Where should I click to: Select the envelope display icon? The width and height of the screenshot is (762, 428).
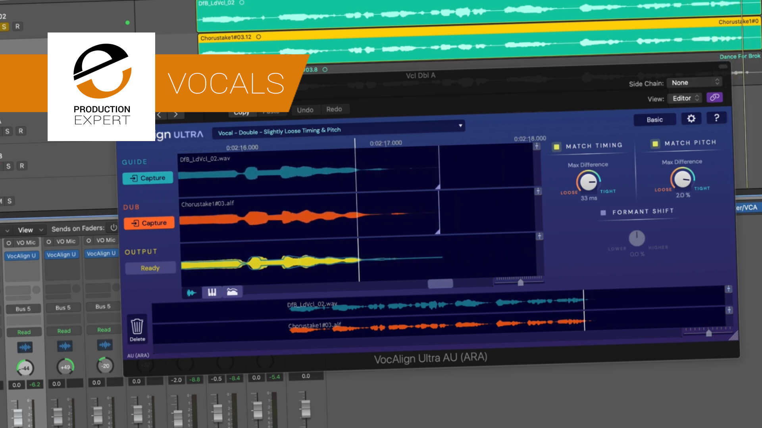(232, 292)
